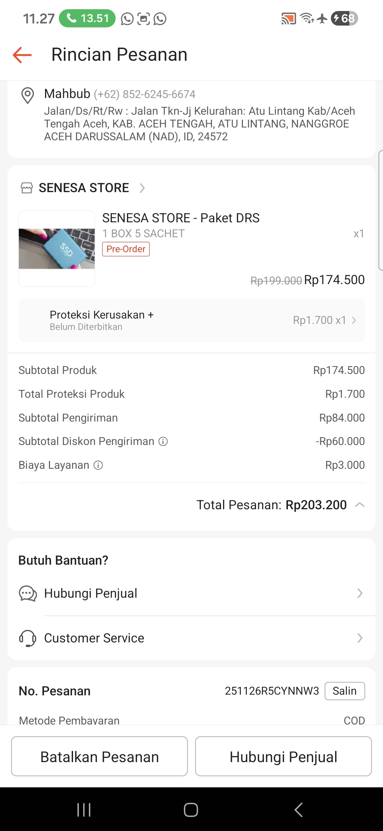Tap the orange back arrow

(x=22, y=55)
